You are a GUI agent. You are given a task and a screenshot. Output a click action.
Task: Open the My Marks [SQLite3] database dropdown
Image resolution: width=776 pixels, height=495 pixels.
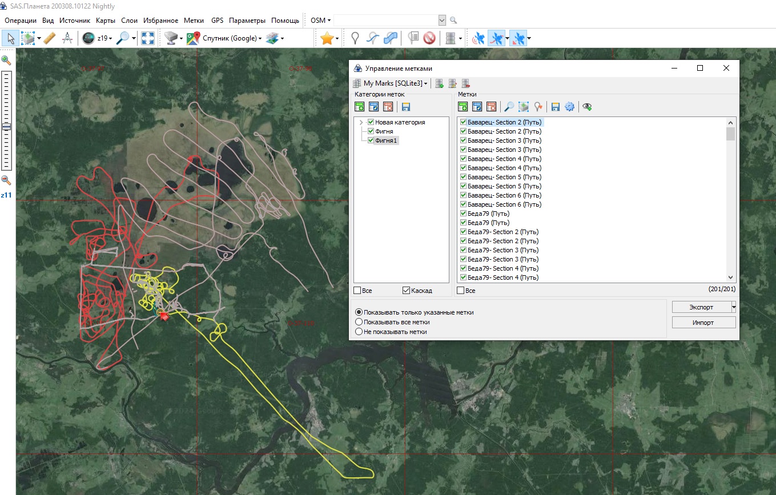(395, 84)
